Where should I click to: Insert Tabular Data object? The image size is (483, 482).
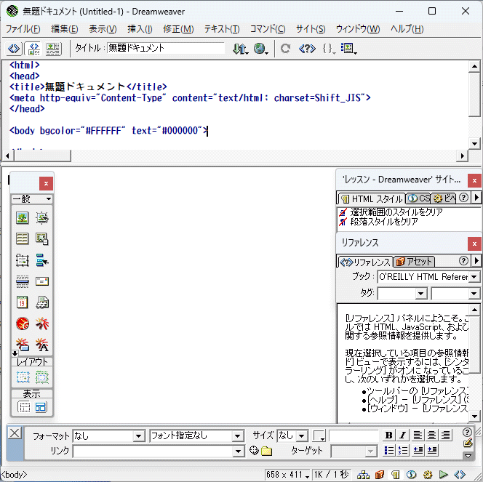(x=42, y=238)
